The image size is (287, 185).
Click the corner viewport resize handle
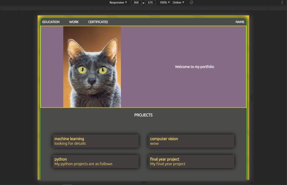251,182
